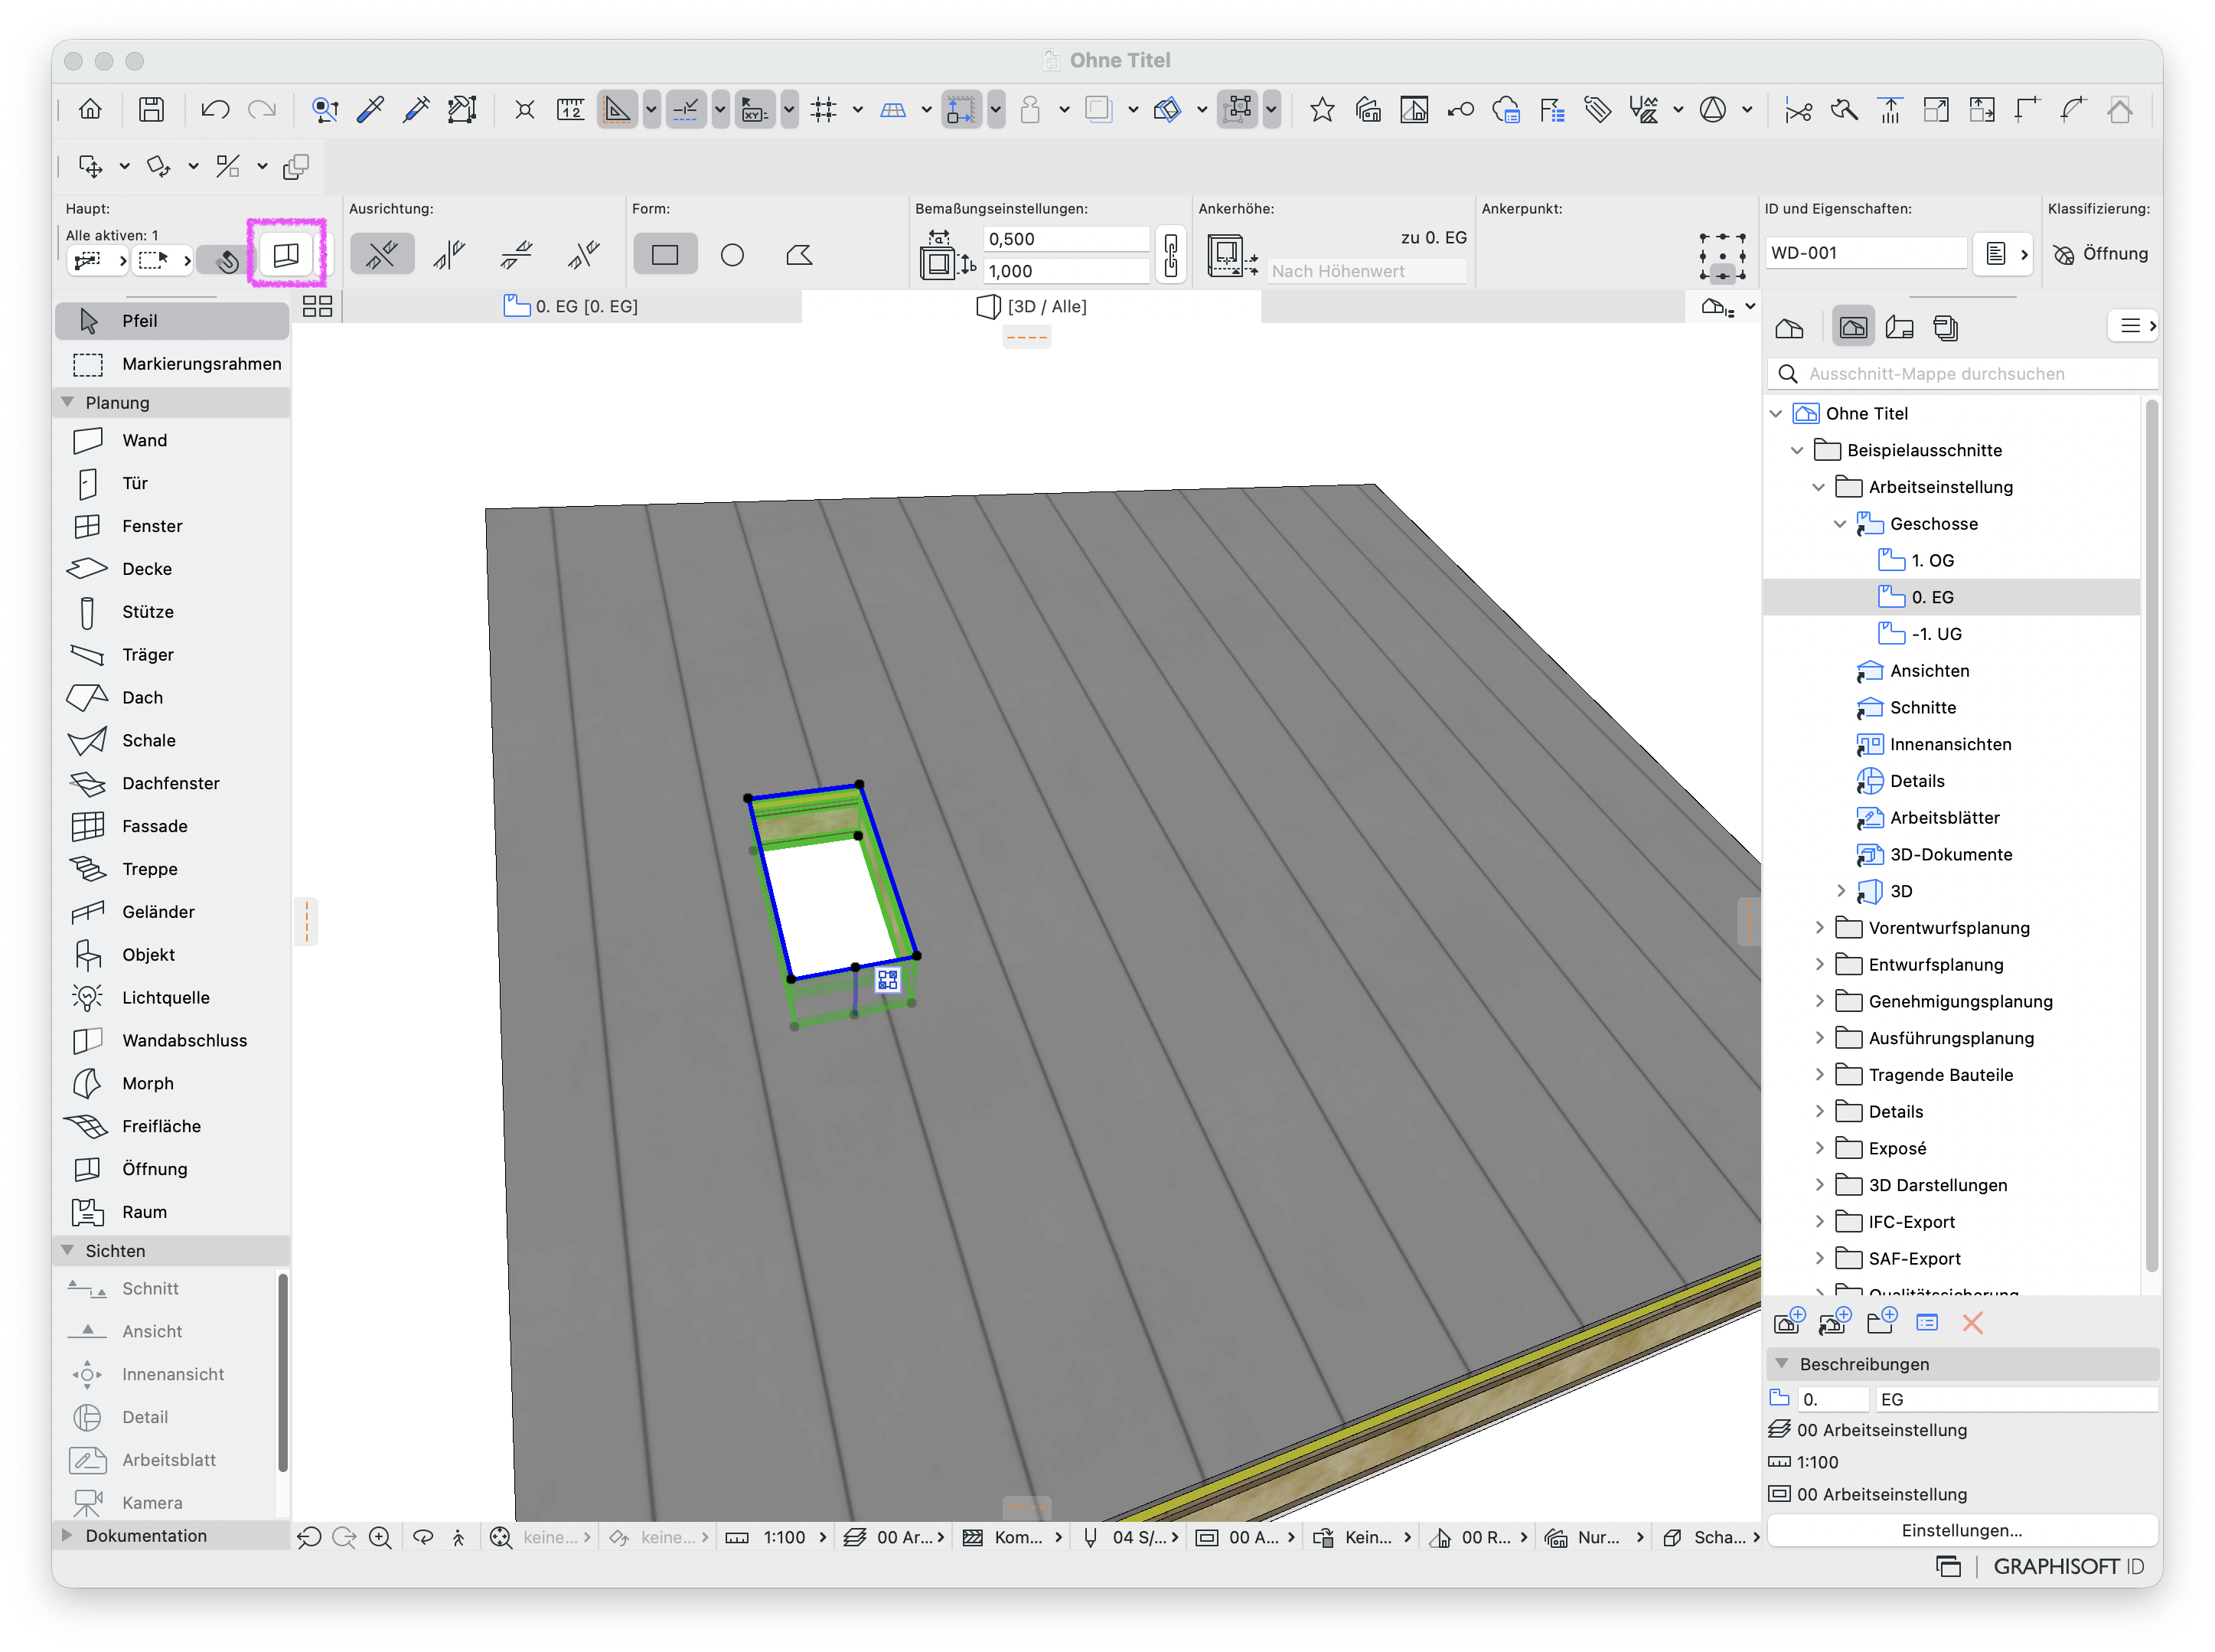The width and height of the screenshot is (2215, 1652).
Task: Choose the second Ausrichtung alignment option
Action: tap(449, 255)
